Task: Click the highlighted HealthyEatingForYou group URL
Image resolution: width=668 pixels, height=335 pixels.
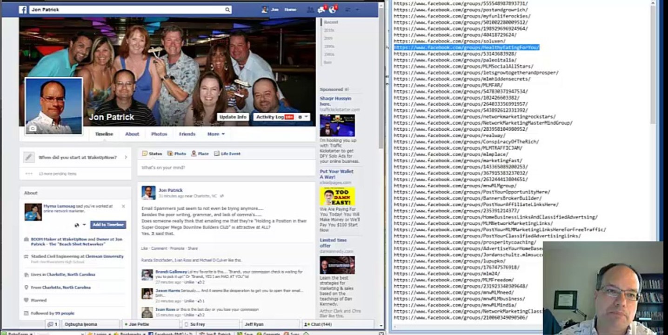Action: point(467,47)
